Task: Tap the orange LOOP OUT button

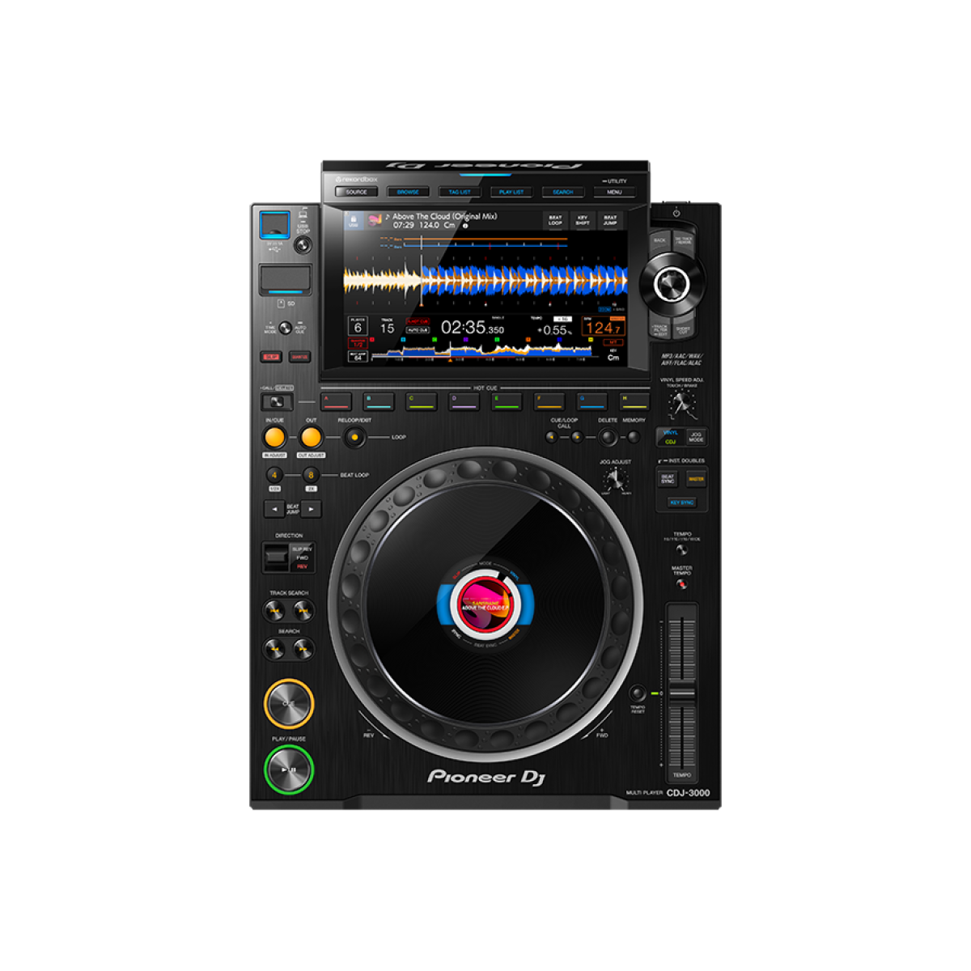Action: (x=311, y=438)
